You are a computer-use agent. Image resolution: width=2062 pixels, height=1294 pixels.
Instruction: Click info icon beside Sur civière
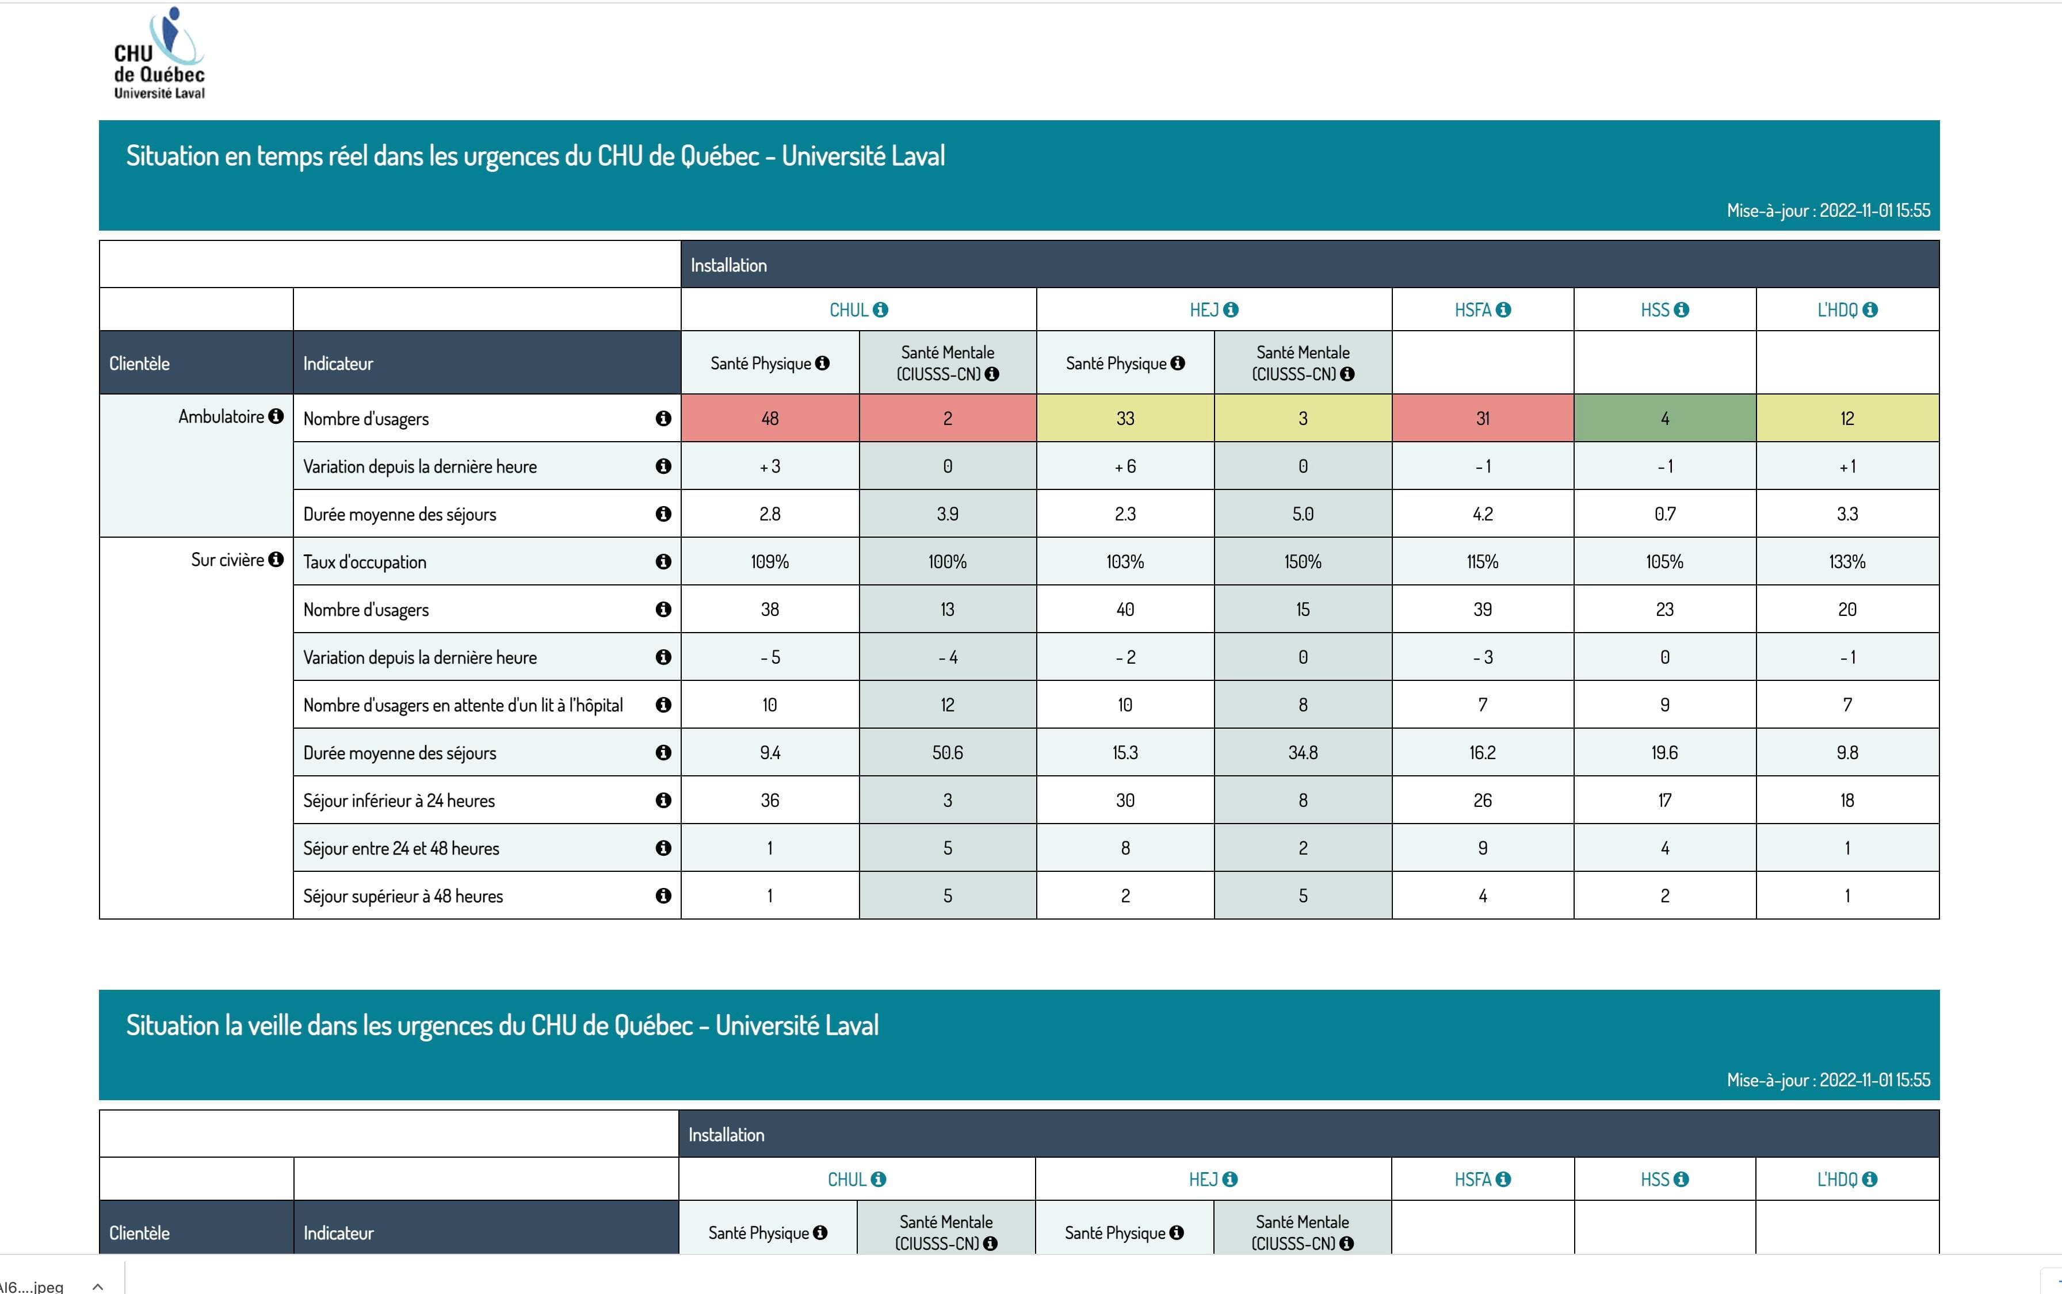click(x=276, y=560)
